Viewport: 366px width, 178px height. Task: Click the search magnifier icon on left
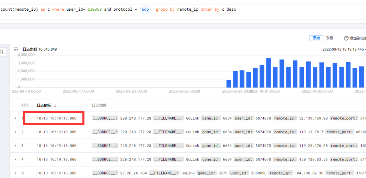[2, 52]
